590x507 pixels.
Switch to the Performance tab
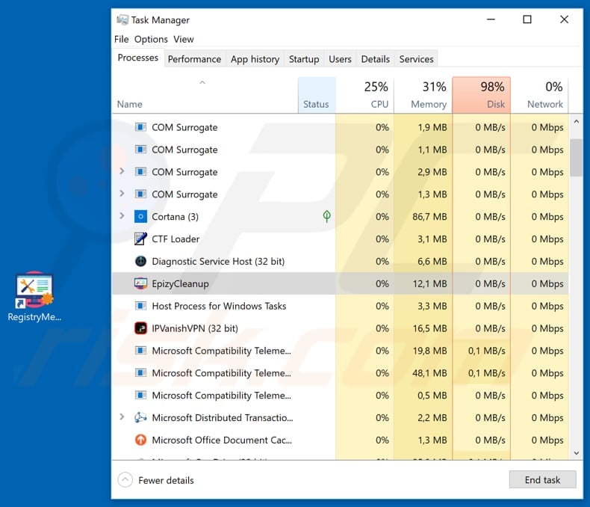194,59
